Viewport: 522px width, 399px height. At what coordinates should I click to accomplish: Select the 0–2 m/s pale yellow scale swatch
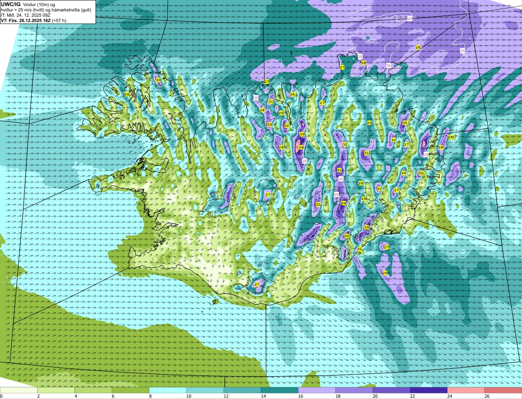click(19, 390)
